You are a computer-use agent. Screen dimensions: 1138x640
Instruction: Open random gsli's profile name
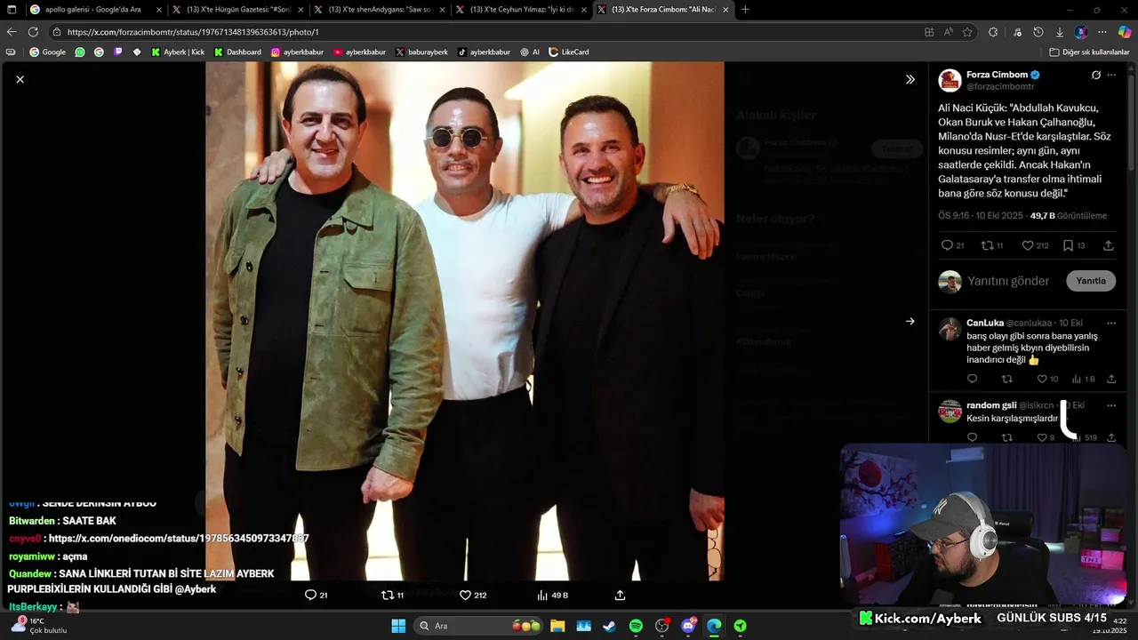(991, 405)
